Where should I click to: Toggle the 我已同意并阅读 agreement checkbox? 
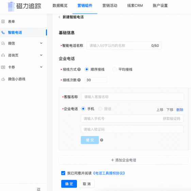tap(63, 173)
